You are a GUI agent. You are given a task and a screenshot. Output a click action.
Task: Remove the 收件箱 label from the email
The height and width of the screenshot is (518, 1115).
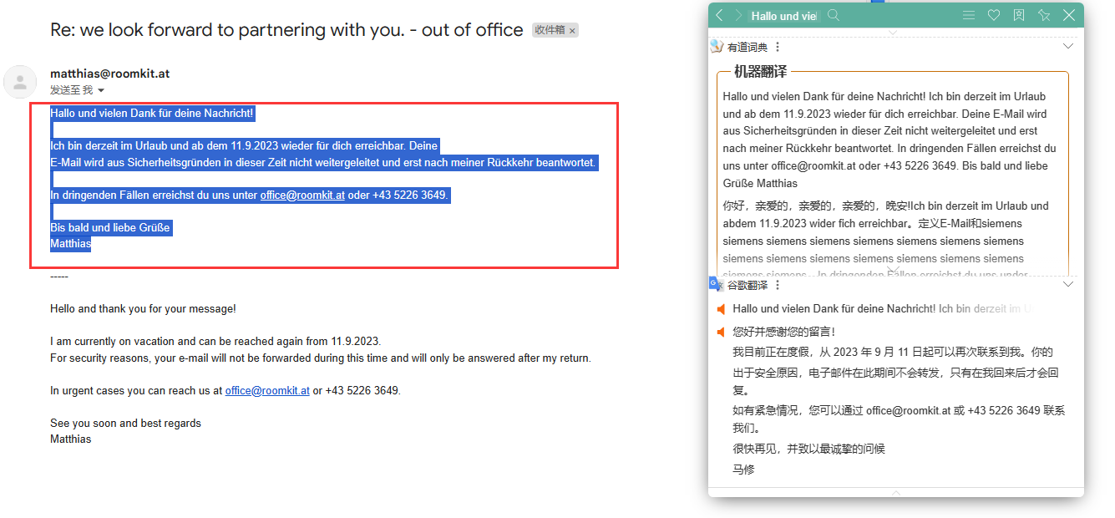point(572,31)
